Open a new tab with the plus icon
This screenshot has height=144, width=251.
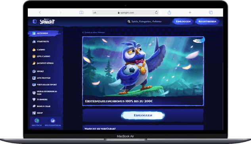[x=190, y=12]
